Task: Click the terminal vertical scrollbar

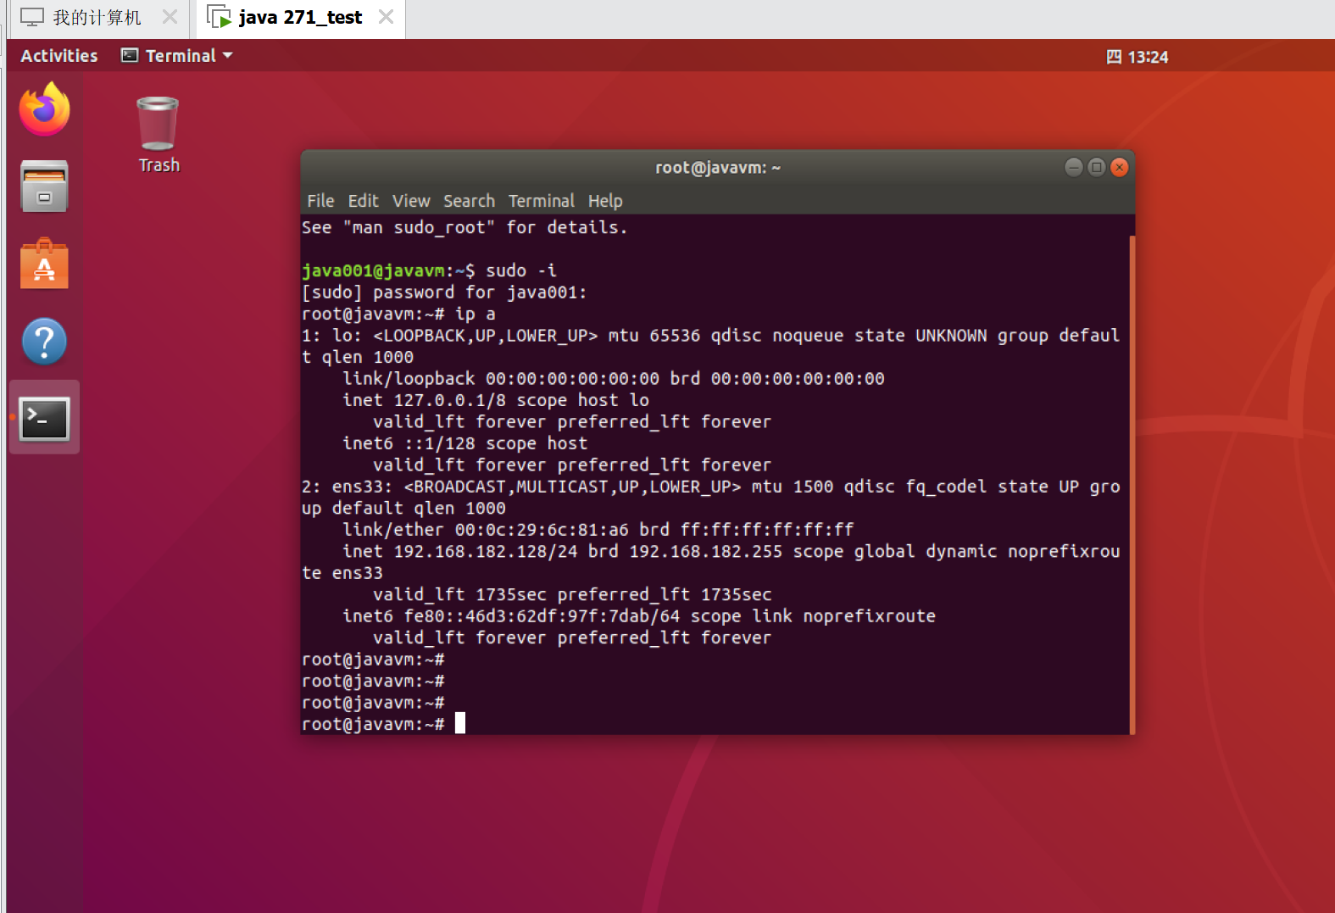Action: (1132, 484)
